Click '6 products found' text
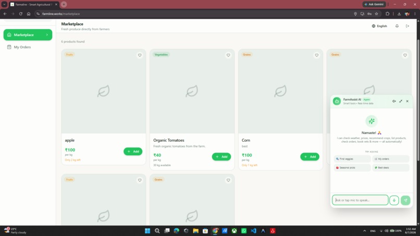The width and height of the screenshot is (420, 236). pos(73,42)
